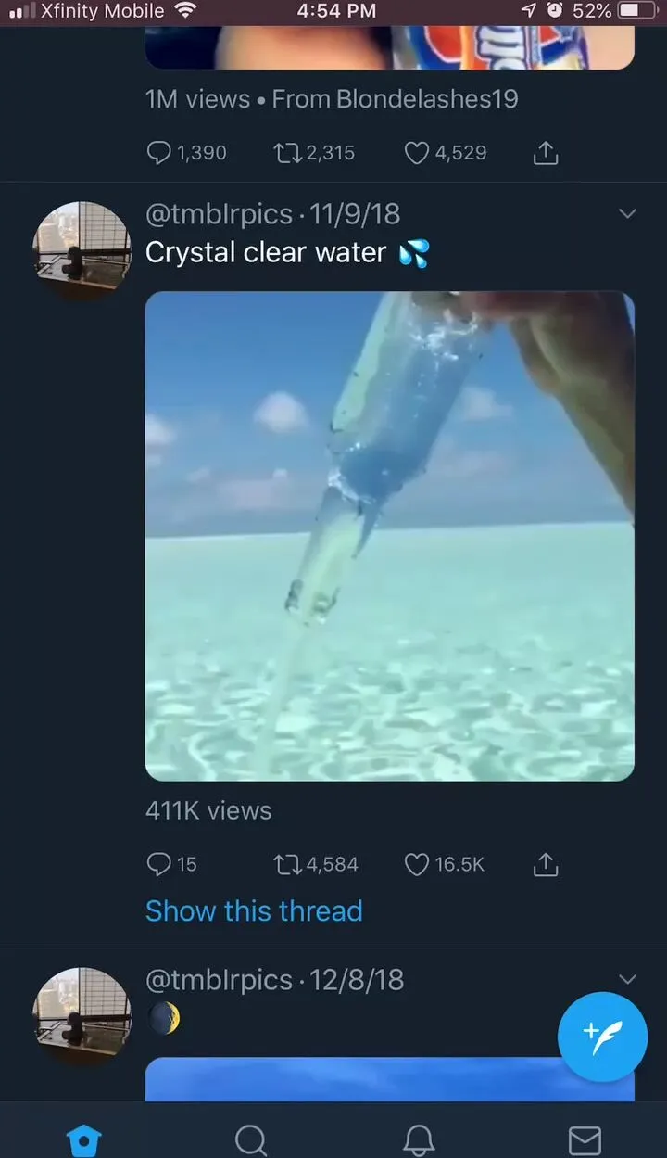Like the Crystal clear water tweet

[x=417, y=864]
